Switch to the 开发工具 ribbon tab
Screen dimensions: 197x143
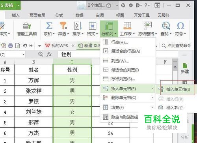[142, 15]
